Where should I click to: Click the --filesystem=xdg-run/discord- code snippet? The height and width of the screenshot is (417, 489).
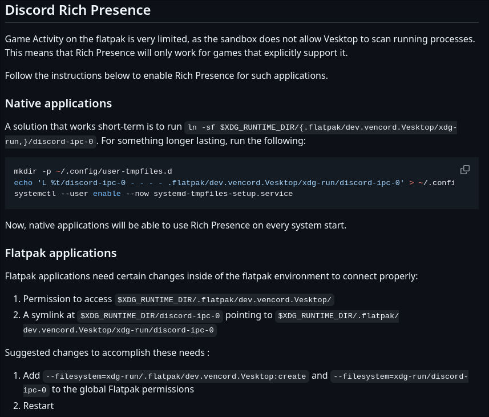click(x=399, y=376)
